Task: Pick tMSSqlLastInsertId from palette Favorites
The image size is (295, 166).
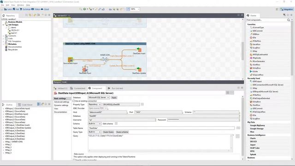Action: [x=260, y=54]
